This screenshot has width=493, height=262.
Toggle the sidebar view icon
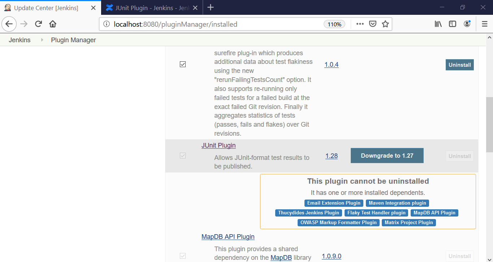tap(453, 24)
